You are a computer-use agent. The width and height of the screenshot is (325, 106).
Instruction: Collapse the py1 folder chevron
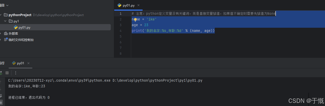pos(5,21)
